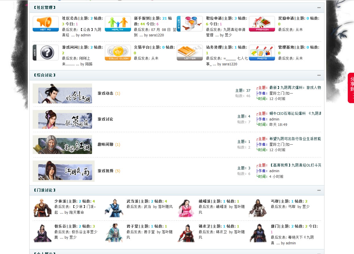The width and height of the screenshot is (354, 254).
Task: Open the 奖励申请 Fashion gift icon
Action: pos(262,24)
